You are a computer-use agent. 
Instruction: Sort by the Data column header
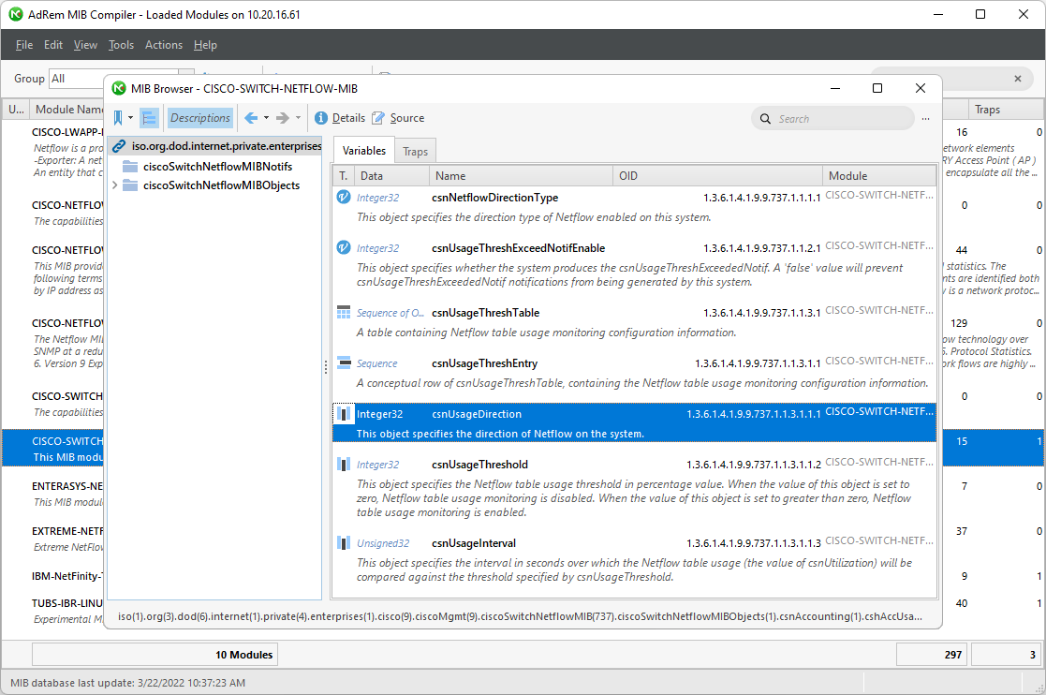(390, 176)
